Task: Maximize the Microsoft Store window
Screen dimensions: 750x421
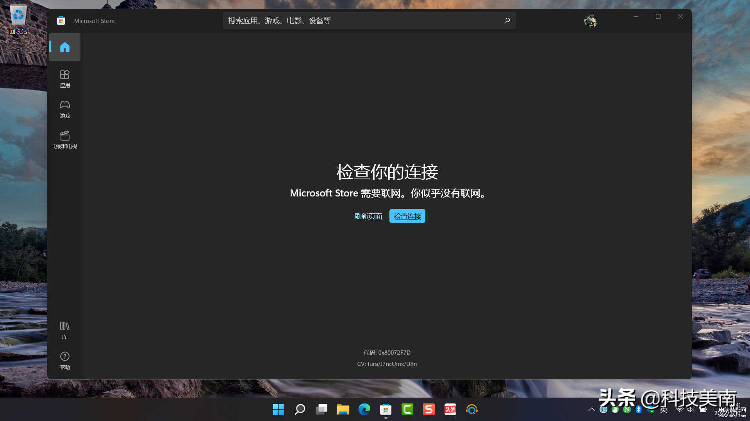Action: point(658,16)
